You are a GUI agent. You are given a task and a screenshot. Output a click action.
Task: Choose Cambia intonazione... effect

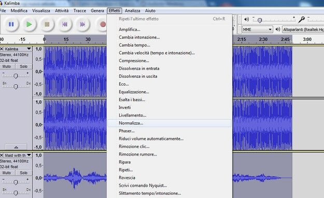[x=170, y=37]
